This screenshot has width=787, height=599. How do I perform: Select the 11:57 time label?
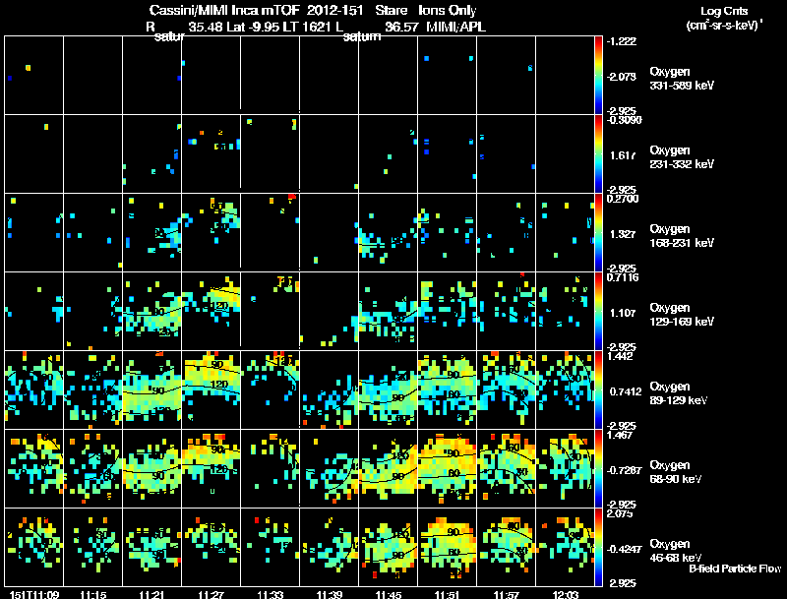pos(507,594)
